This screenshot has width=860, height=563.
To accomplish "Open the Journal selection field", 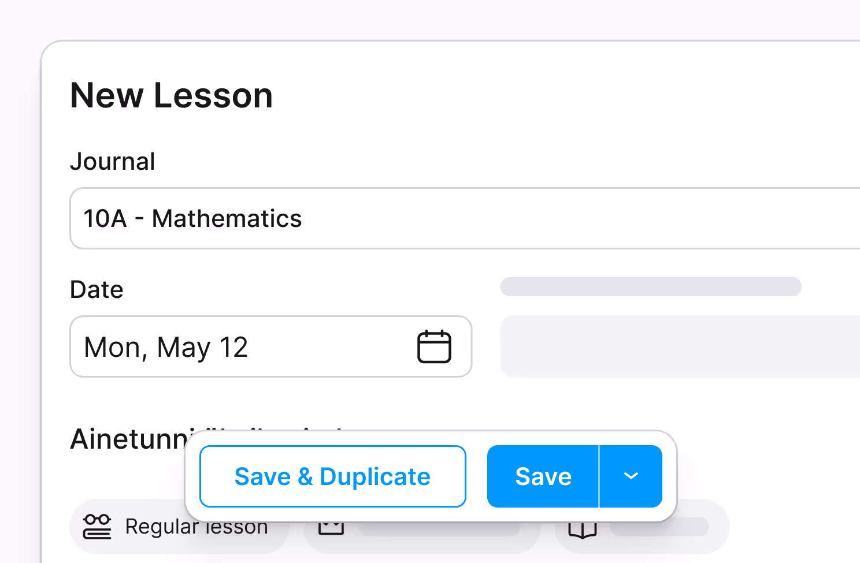I will coord(347,218).
